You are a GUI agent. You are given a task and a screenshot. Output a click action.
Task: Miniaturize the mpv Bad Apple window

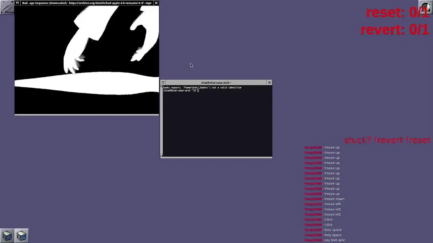(x=17, y=3)
